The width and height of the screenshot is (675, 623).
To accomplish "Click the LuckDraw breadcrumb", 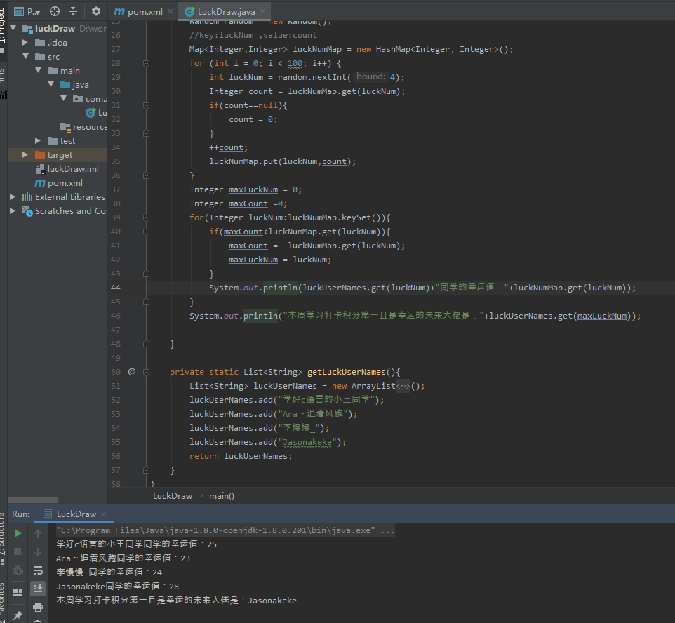I will [x=173, y=496].
